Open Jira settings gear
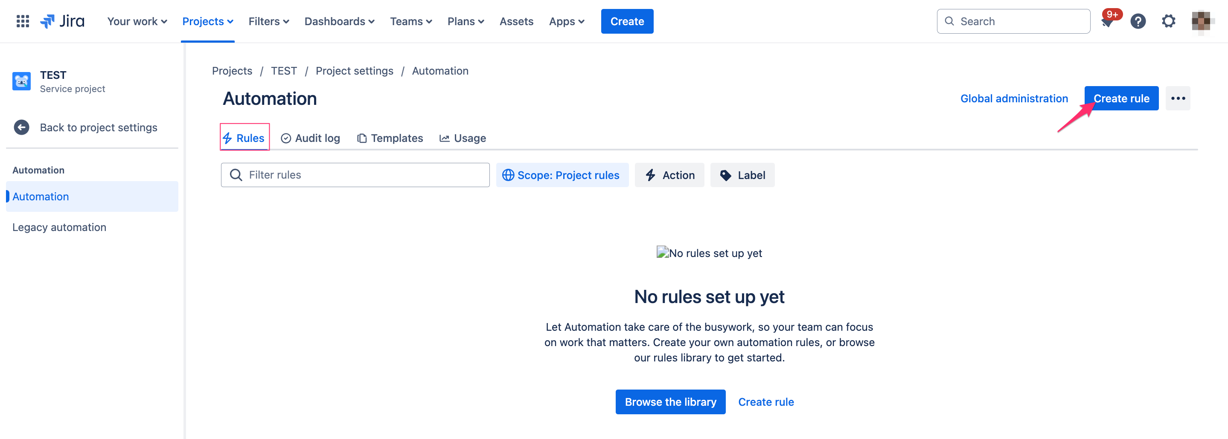The height and width of the screenshot is (439, 1228). (1168, 21)
